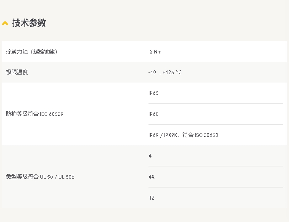This screenshot has height=222, width=289.
Task: Click the ISO 20653 standard text
Action: (x=207, y=135)
